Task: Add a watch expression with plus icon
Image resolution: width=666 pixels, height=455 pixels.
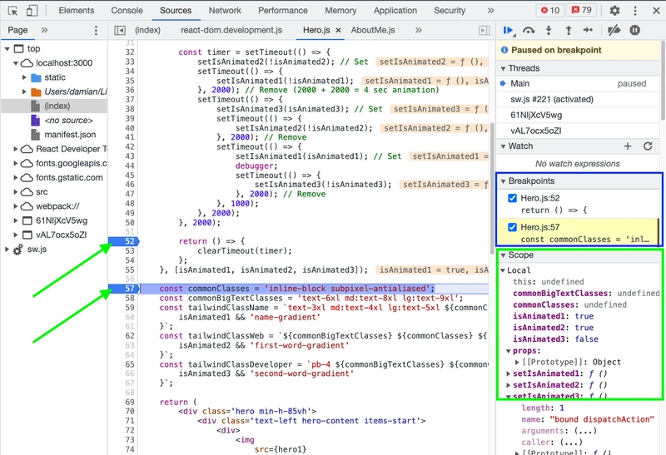Action: click(628, 146)
